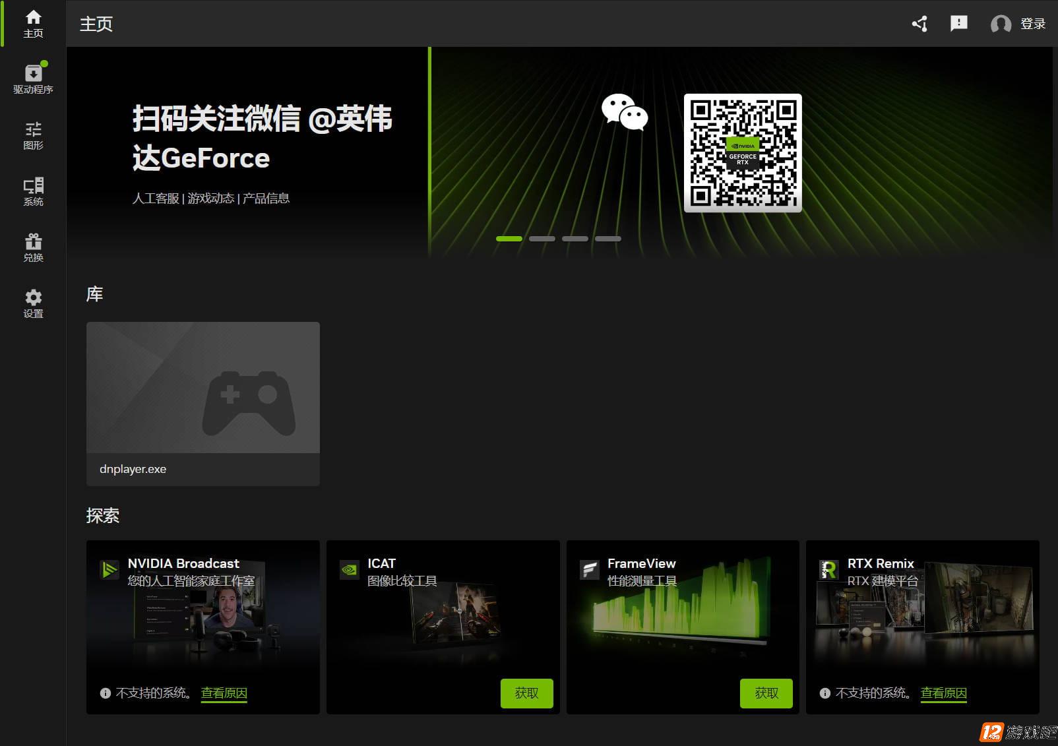Click the FrameView app icon
This screenshot has width=1058, height=746.
[x=589, y=569]
